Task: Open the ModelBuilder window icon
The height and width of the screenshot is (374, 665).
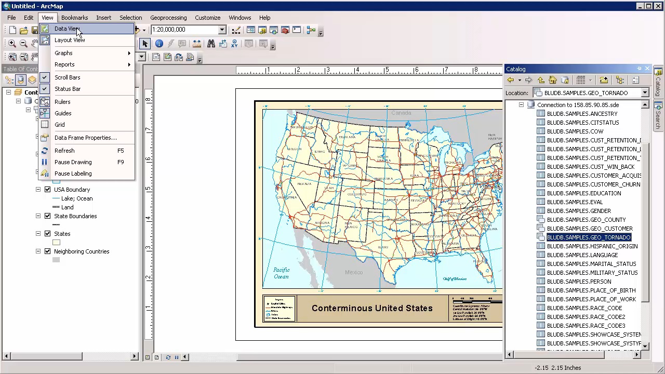Action: coord(311,30)
